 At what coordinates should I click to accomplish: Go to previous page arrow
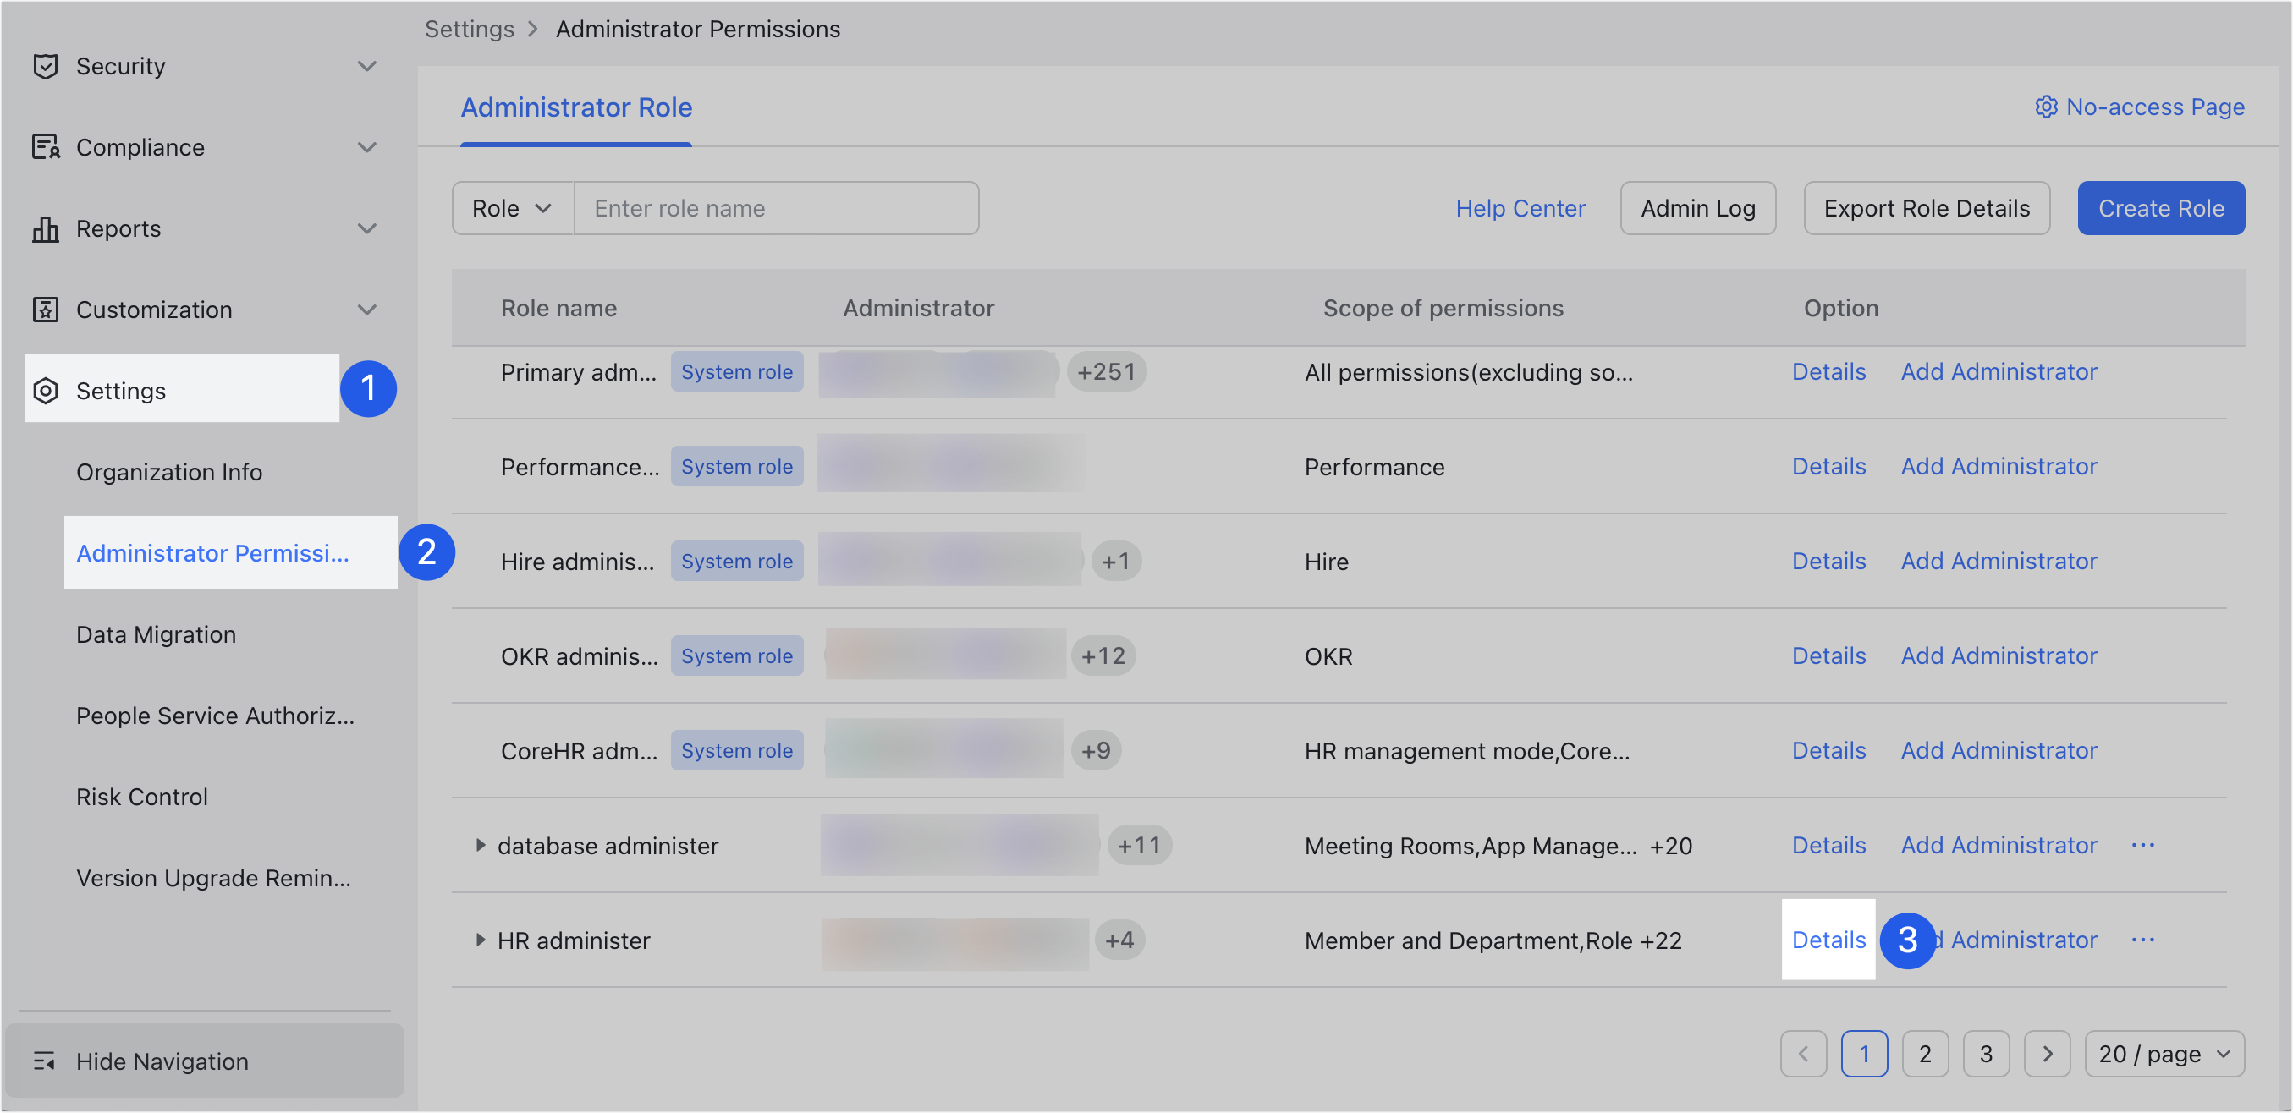pyautogui.click(x=1803, y=1054)
